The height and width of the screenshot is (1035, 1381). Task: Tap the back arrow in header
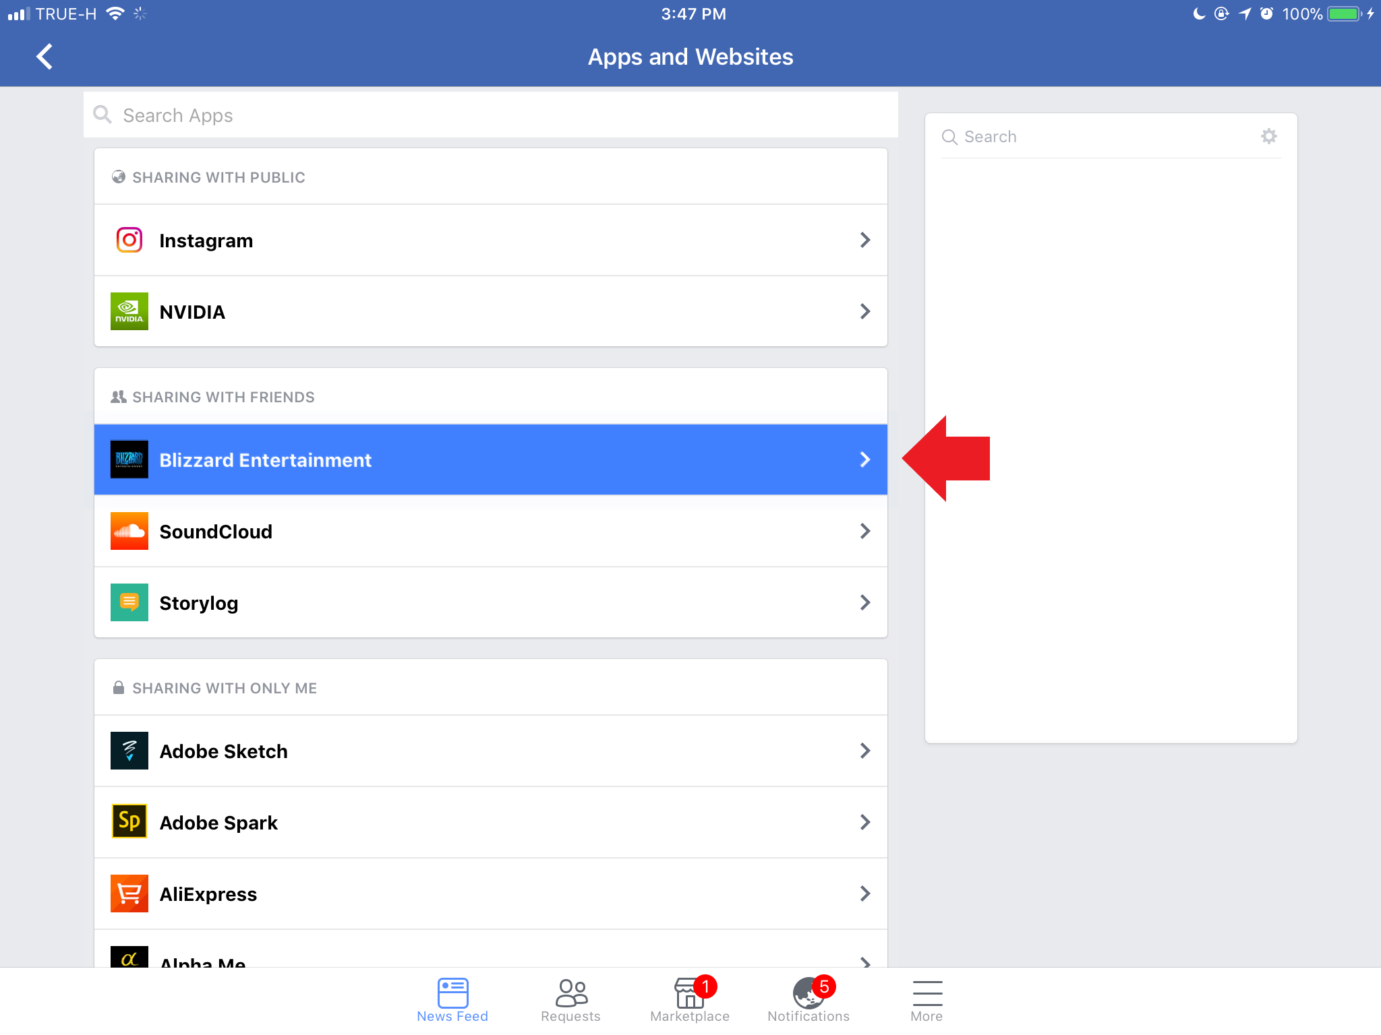click(45, 57)
